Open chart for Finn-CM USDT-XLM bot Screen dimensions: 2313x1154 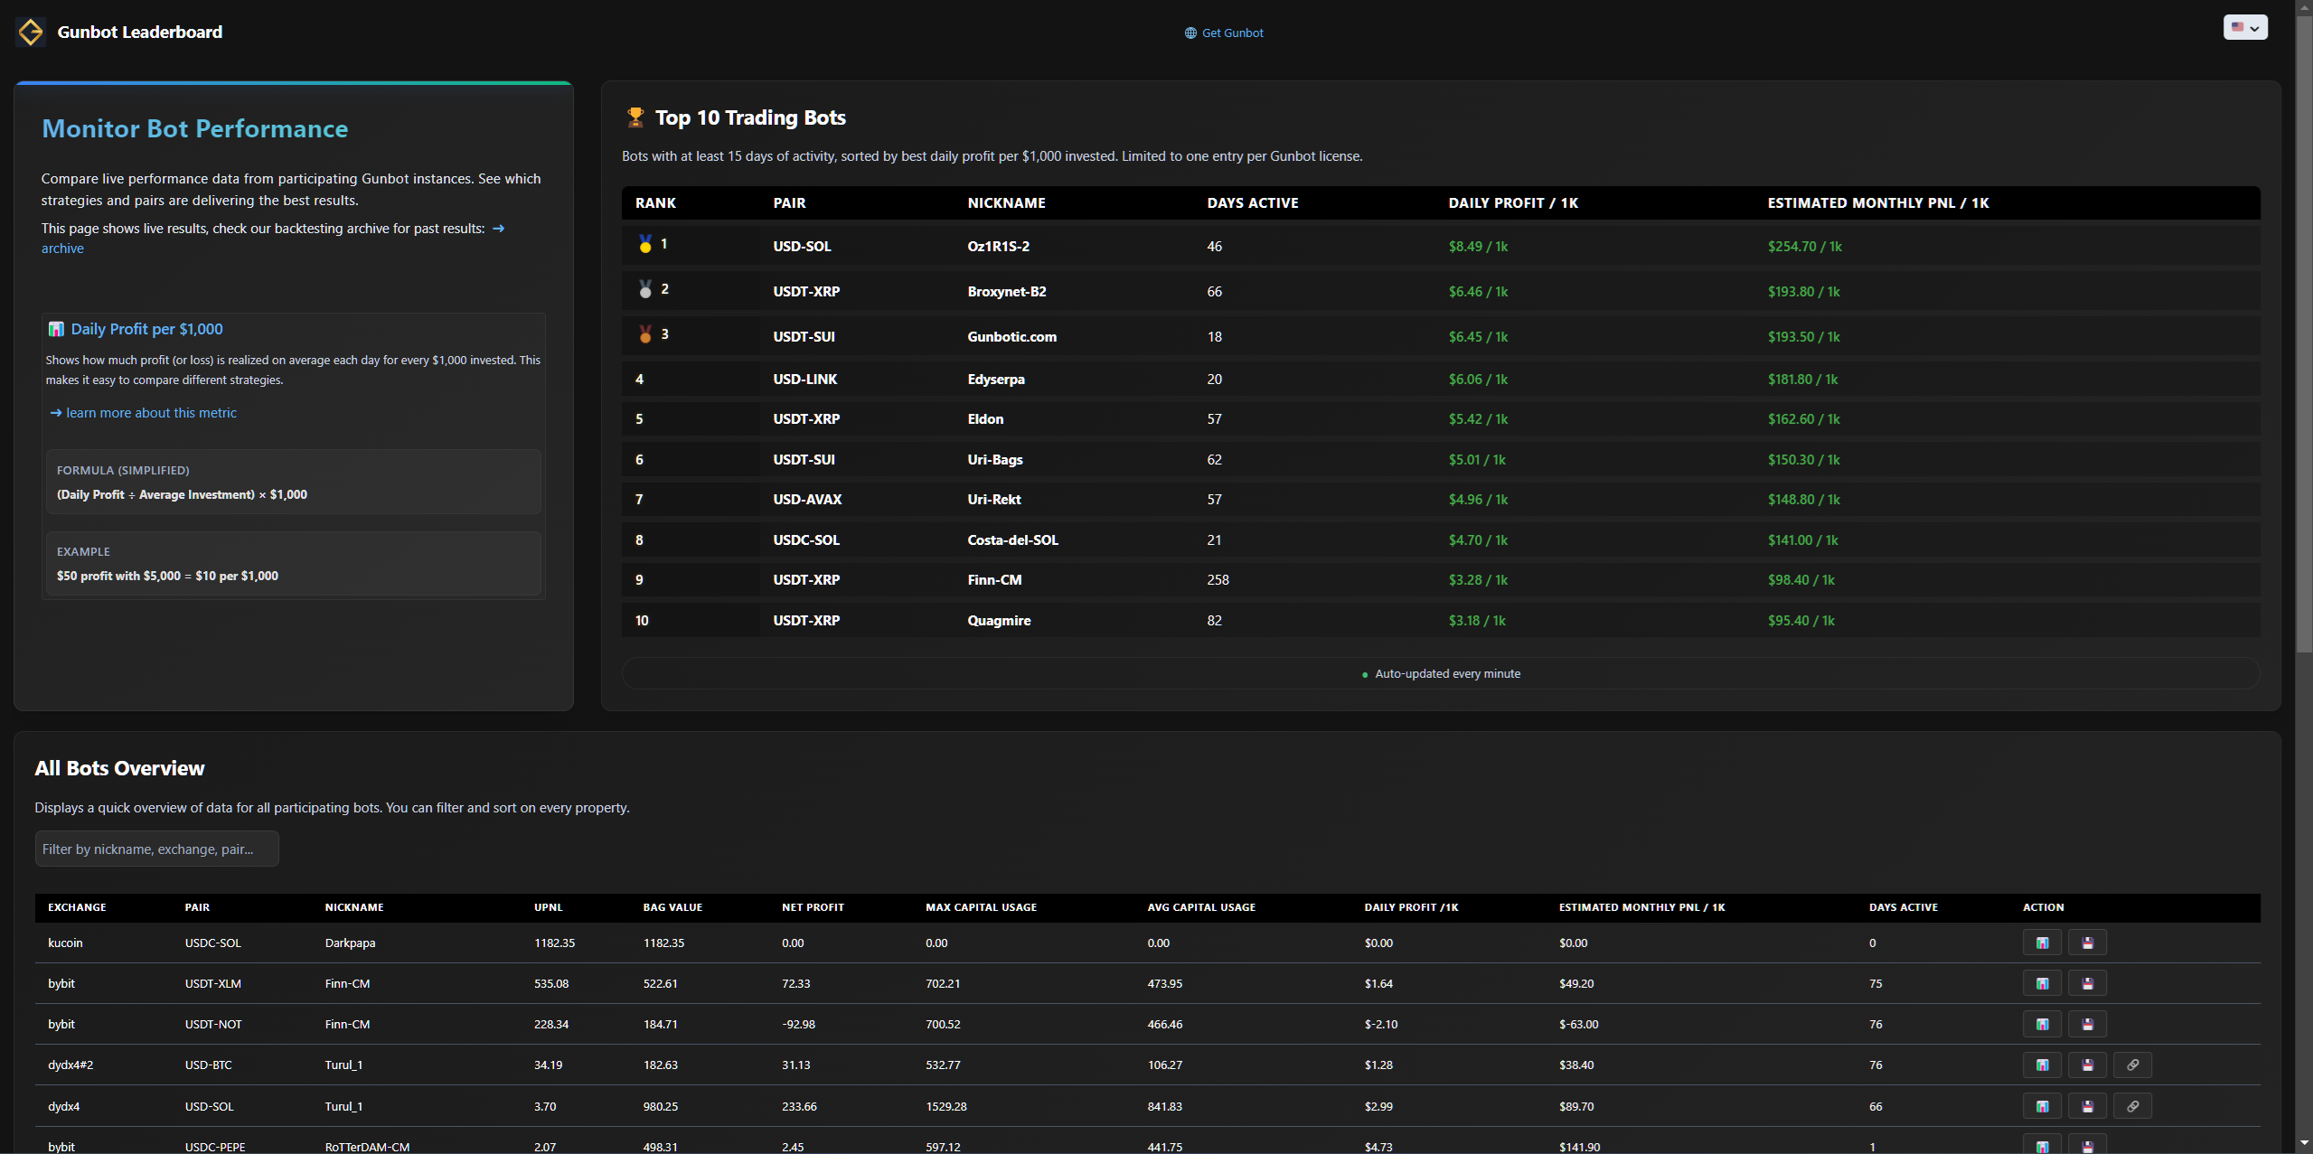click(x=2042, y=983)
